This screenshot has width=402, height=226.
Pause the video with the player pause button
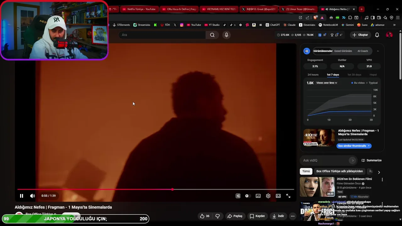[x=21, y=196]
